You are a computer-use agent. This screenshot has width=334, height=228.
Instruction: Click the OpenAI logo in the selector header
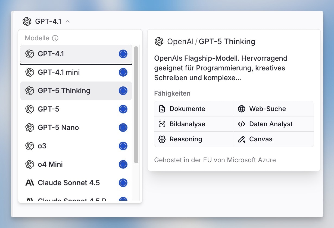[27, 21]
